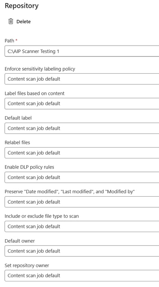This screenshot has height=287, width=159.
Task: Expand the Relabel files dropdown
Action: [82, 152]
